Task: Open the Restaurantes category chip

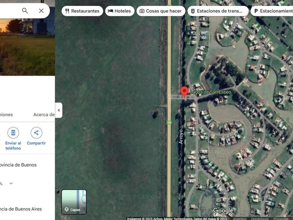Action: [x=82, y=11]
